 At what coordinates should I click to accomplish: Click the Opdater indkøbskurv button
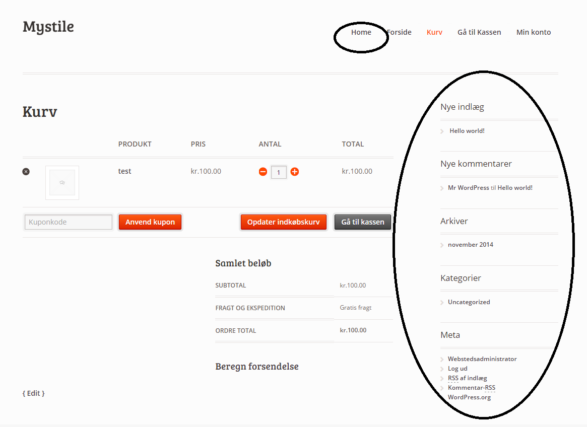tap(283, 222)
